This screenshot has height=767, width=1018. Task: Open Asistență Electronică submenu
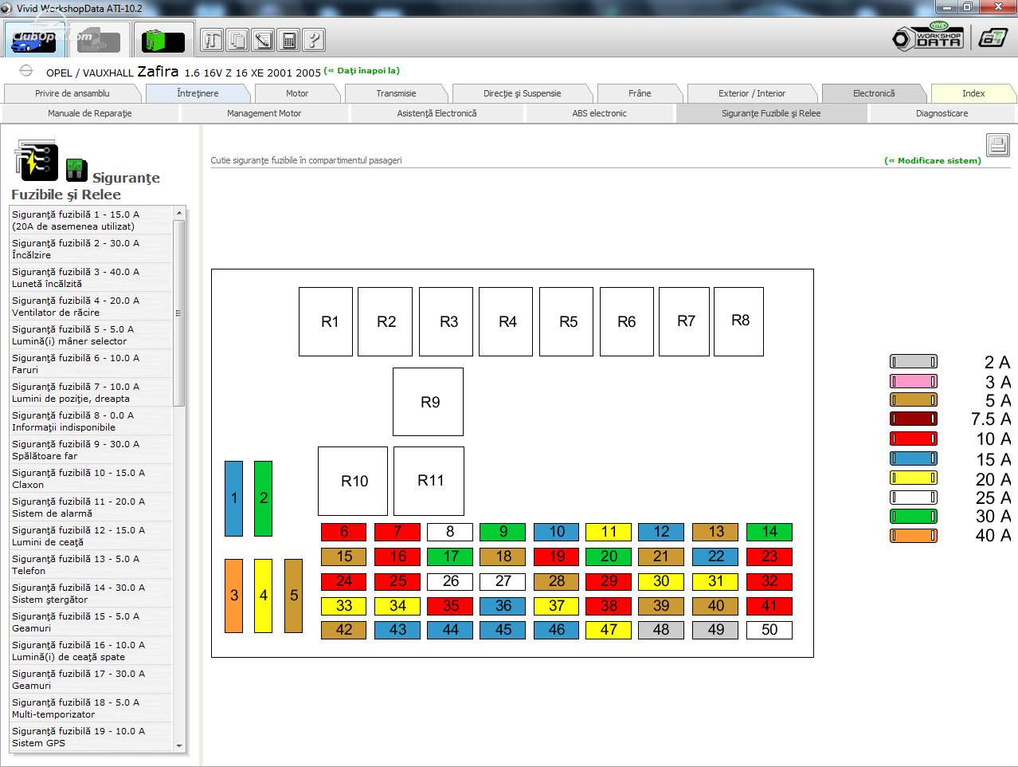(437, 113)
